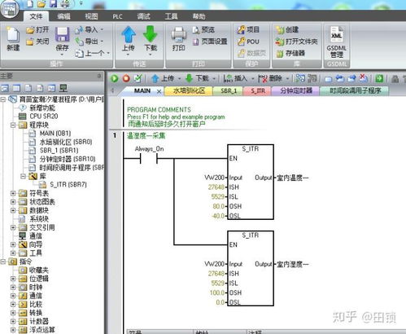Image resolution: width=406 pixels, height=334 pixels.
Task: Expand the 符号表 tree node
Action: pos(13,193)
